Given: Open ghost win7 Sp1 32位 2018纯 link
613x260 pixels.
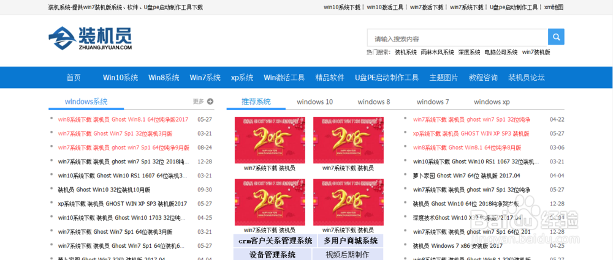Looking at the screenshot, I should (x=124, y=162).
